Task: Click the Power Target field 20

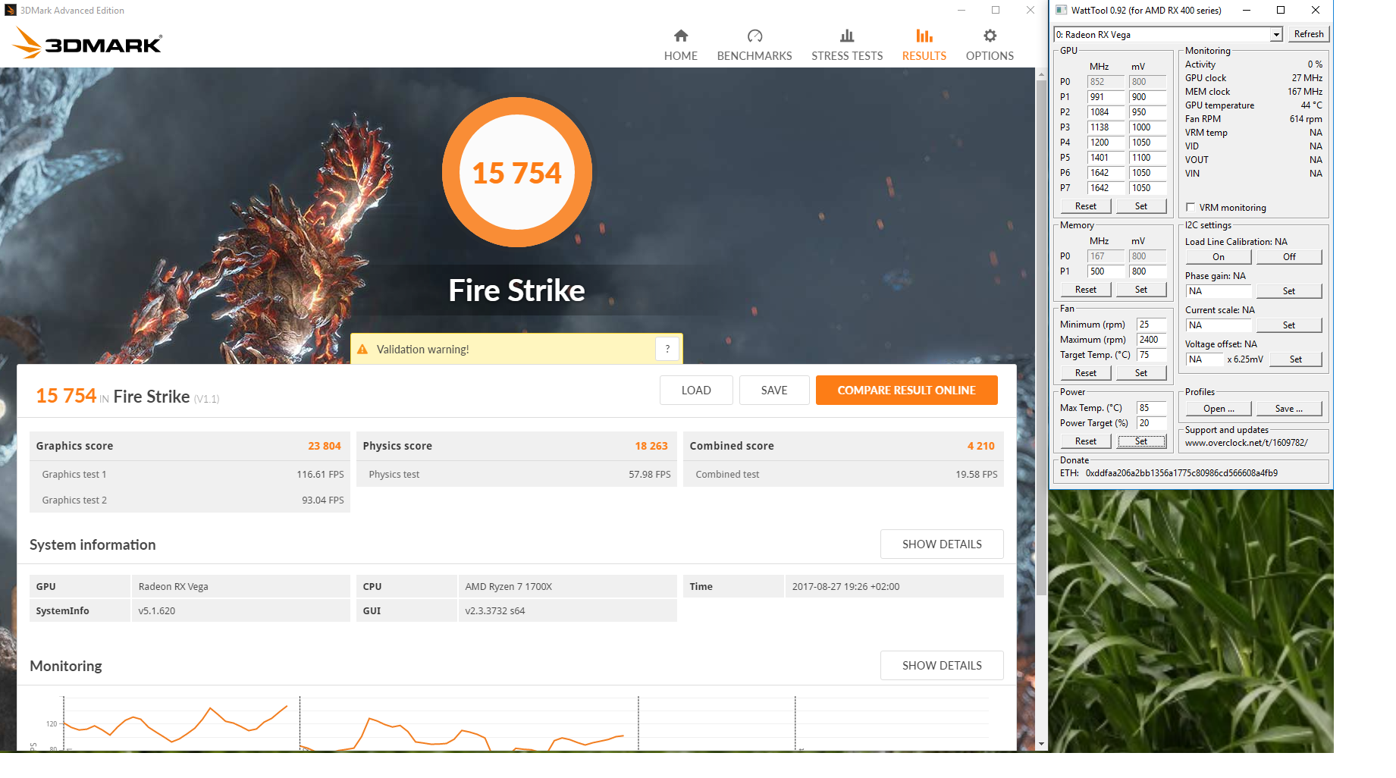Action: 1151,423
